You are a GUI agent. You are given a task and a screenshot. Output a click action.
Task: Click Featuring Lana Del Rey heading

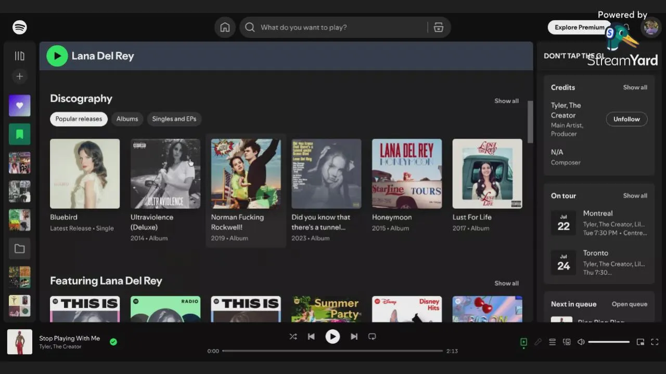[106, 281]
